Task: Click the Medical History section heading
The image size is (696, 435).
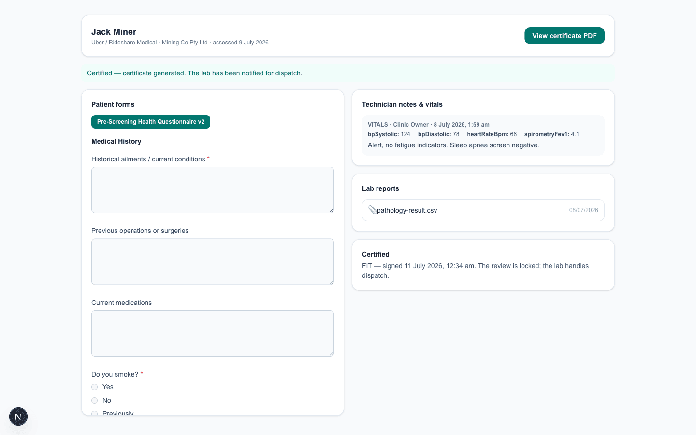Action: (116, 141)
